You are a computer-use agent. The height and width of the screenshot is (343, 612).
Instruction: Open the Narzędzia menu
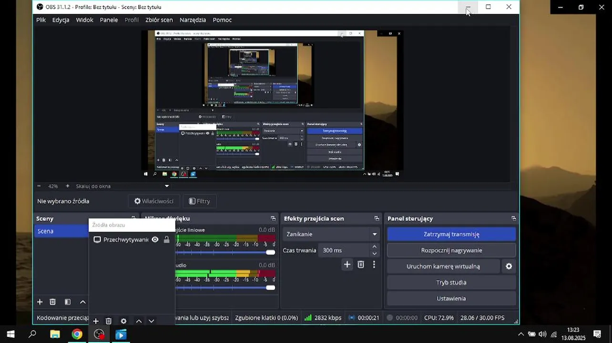tap(193, 20)
